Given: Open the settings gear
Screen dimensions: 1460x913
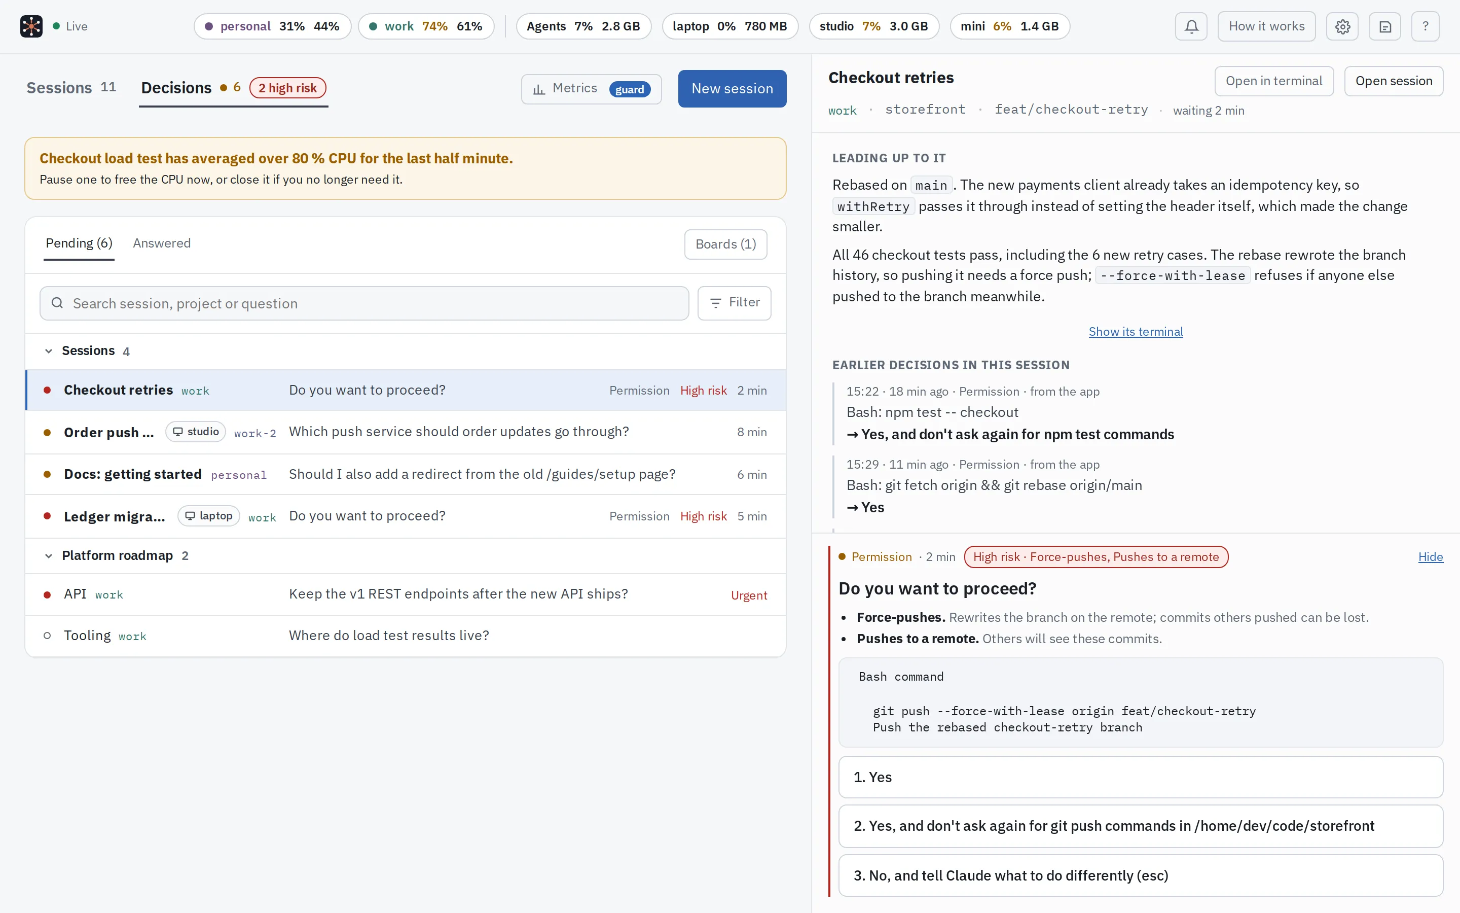Looking at the screenshot, I should point(1342,26).
